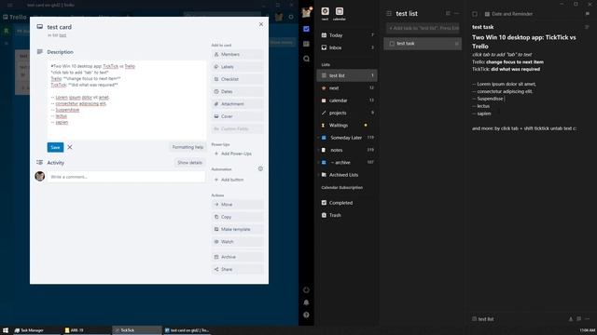Viewport: 597px width, 335px height.
Task: Open TickTick help icon
Action: coord(307,315)
